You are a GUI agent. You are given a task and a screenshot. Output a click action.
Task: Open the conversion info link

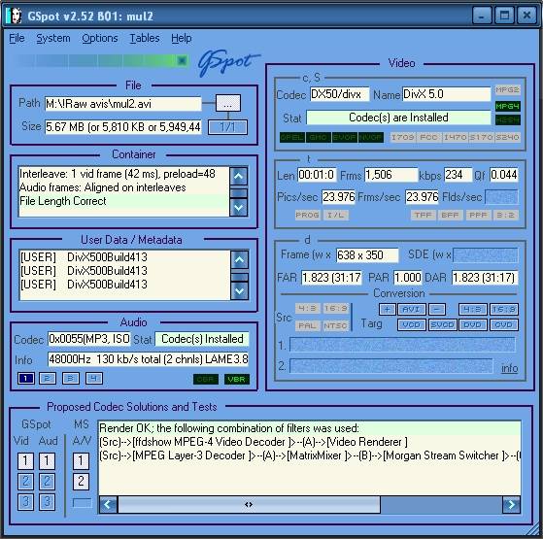[x=509, y=368]
